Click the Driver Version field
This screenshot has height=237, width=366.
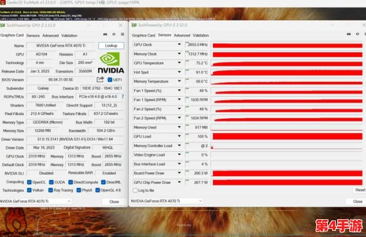tap(75, 139)
